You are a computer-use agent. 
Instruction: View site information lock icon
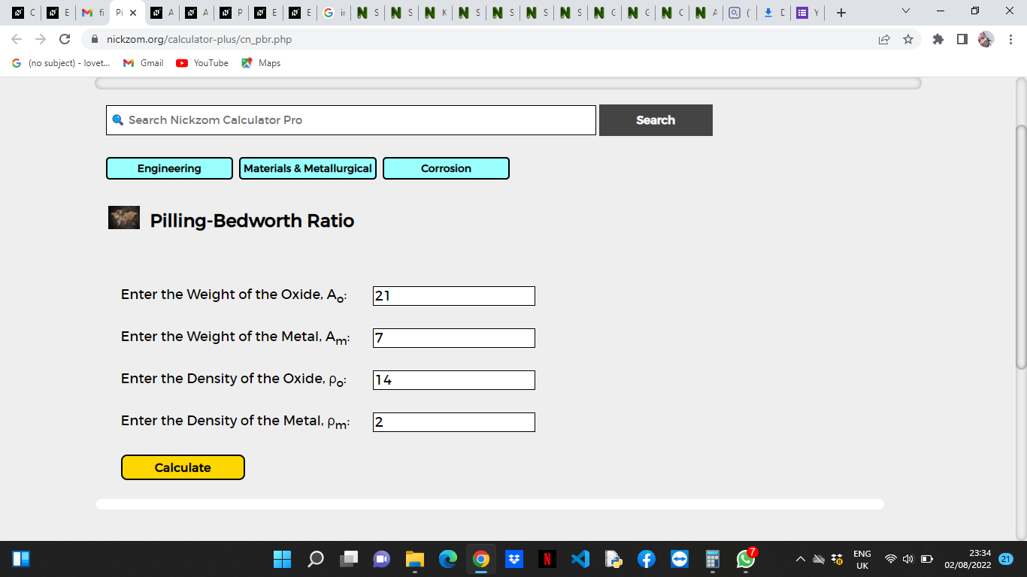95,39
